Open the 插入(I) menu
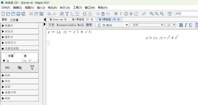 pyautogui.click(x=41, y=8)
